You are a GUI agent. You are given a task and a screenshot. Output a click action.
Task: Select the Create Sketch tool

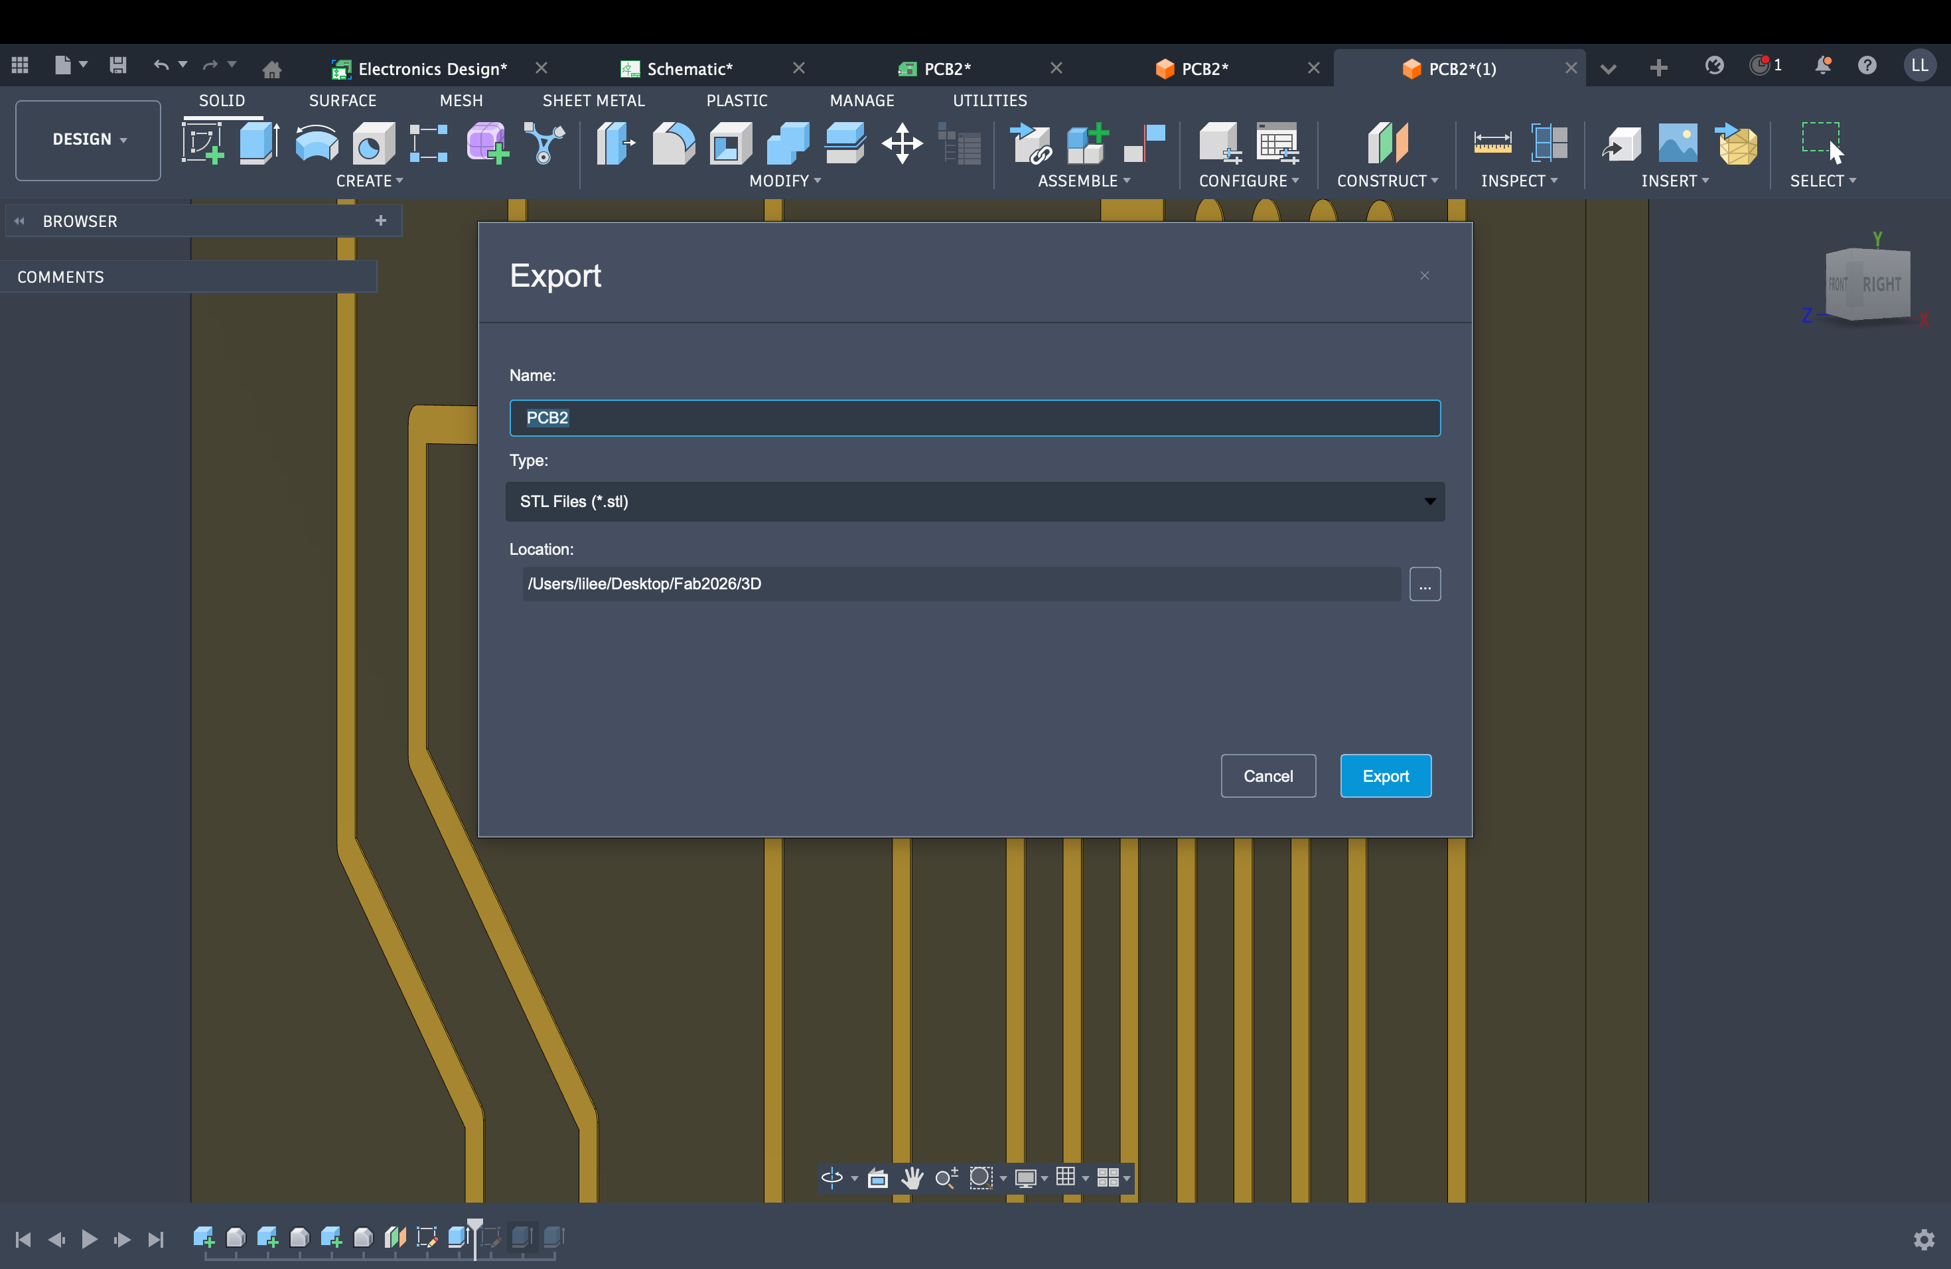(205, 142)
